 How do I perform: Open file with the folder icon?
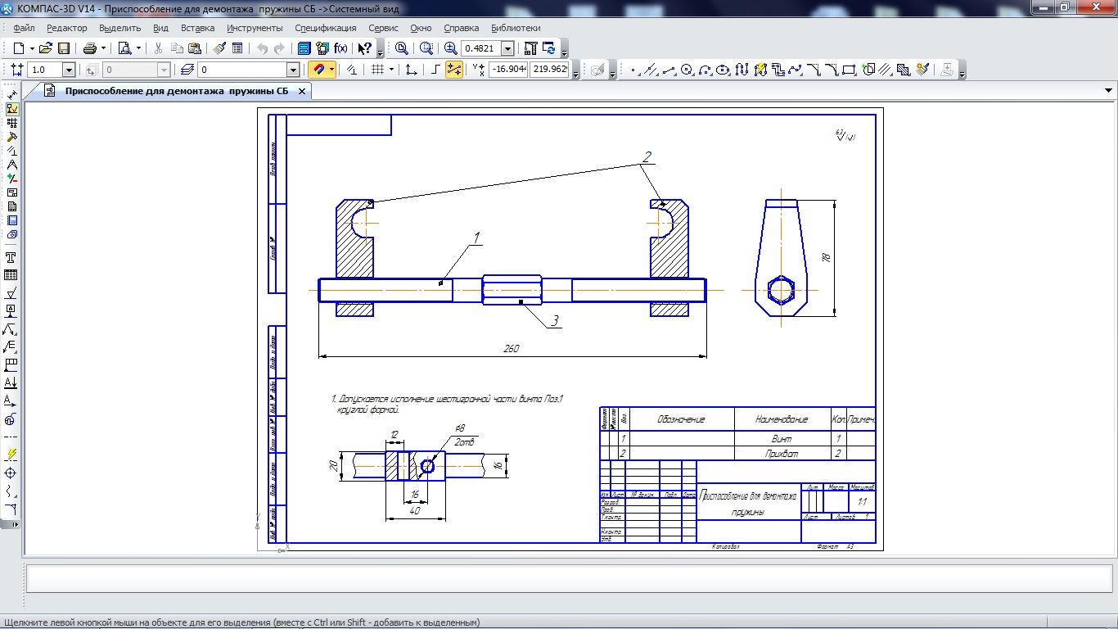45,48
